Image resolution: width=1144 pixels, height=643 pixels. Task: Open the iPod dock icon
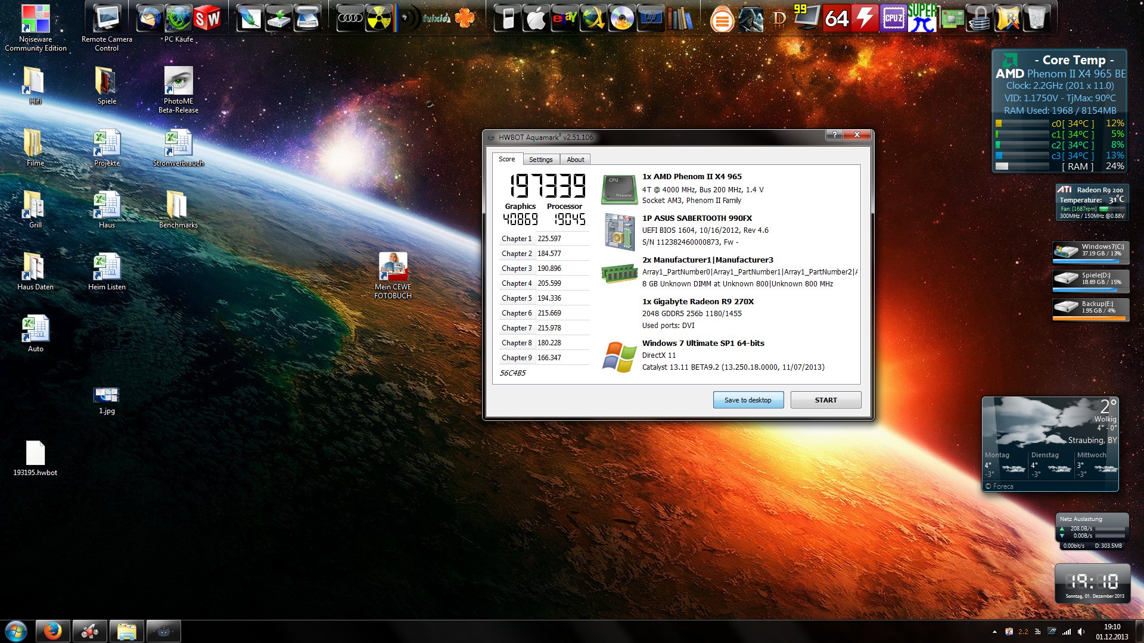[x=508, y=18]
